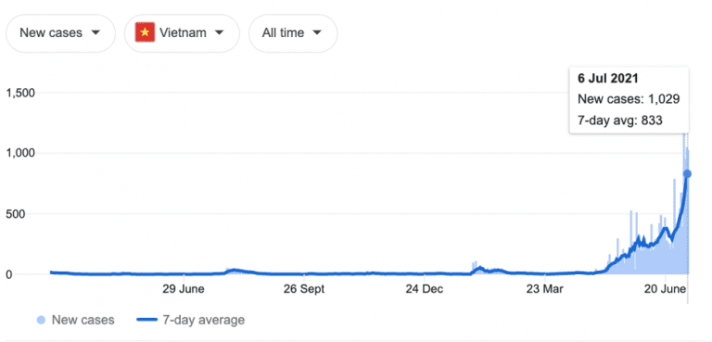Click the arrow next to New cases

click(x=95, y=33)
